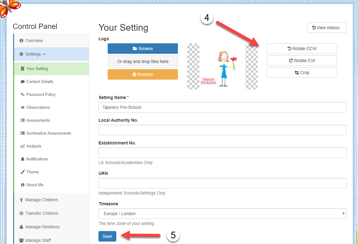Open the Notifications settings page
Screen dimensions: 358x244
tap(52, 159)
